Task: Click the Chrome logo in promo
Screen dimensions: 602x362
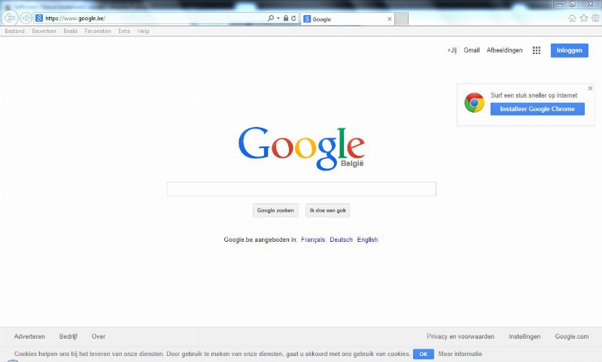Action: coord(474,103)
